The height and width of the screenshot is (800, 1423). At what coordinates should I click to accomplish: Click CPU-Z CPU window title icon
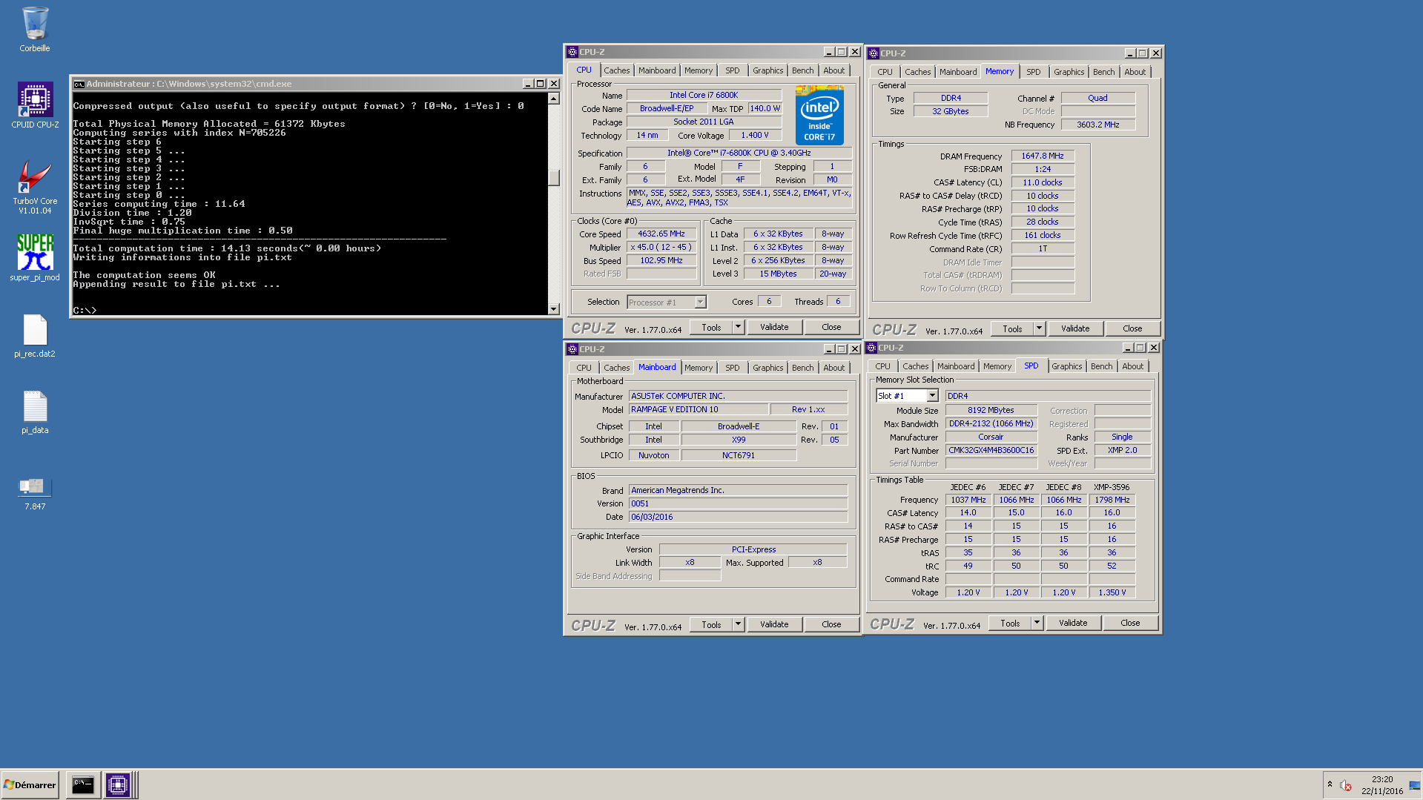[572, 52]
